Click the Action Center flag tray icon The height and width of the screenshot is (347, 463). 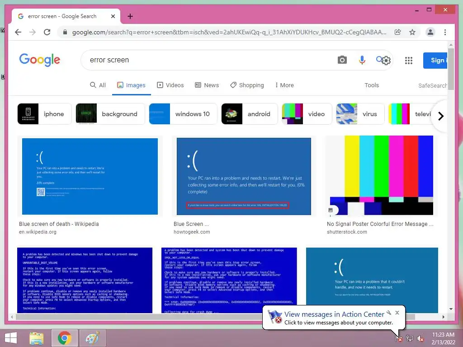pos(399,338)
